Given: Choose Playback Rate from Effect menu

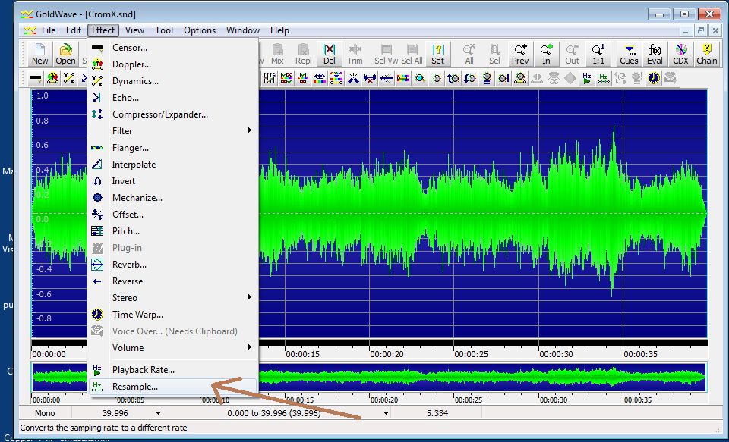Looking at the screenshot, I should 143,370.
